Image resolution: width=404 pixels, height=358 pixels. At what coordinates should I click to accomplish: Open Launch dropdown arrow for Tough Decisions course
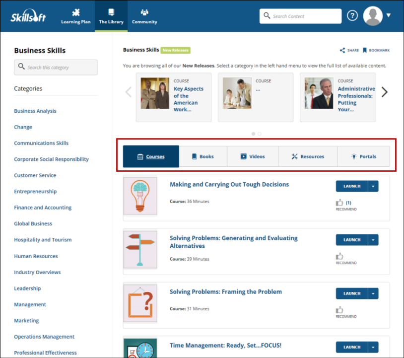[373, 186]
